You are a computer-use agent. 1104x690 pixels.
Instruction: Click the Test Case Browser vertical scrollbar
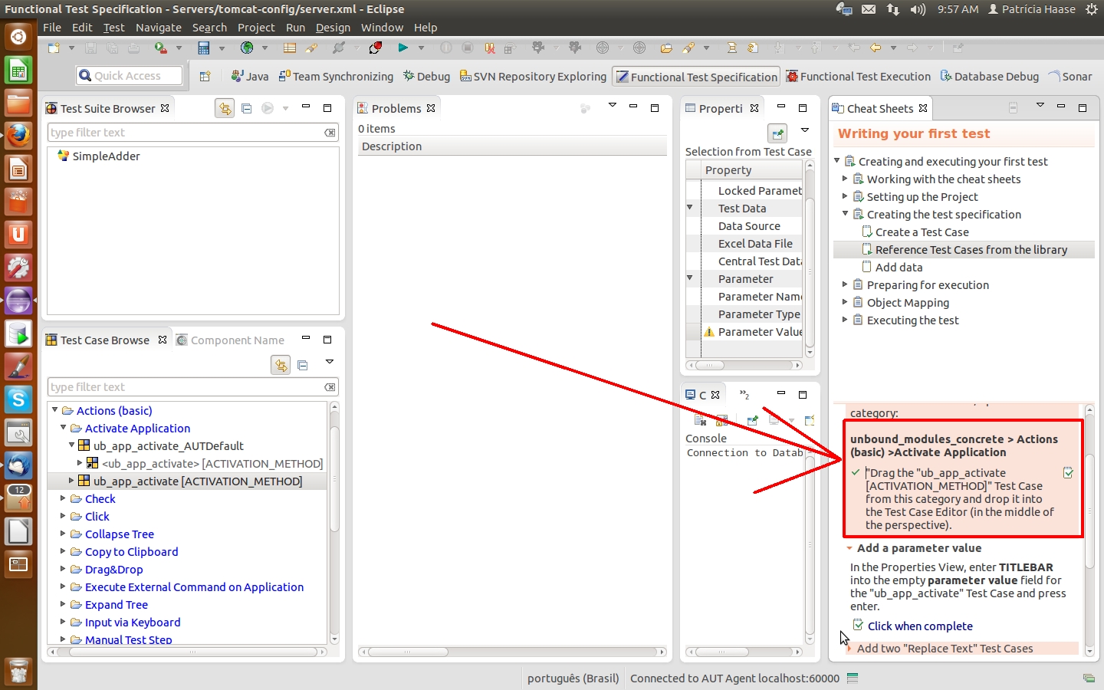(334, 523)
